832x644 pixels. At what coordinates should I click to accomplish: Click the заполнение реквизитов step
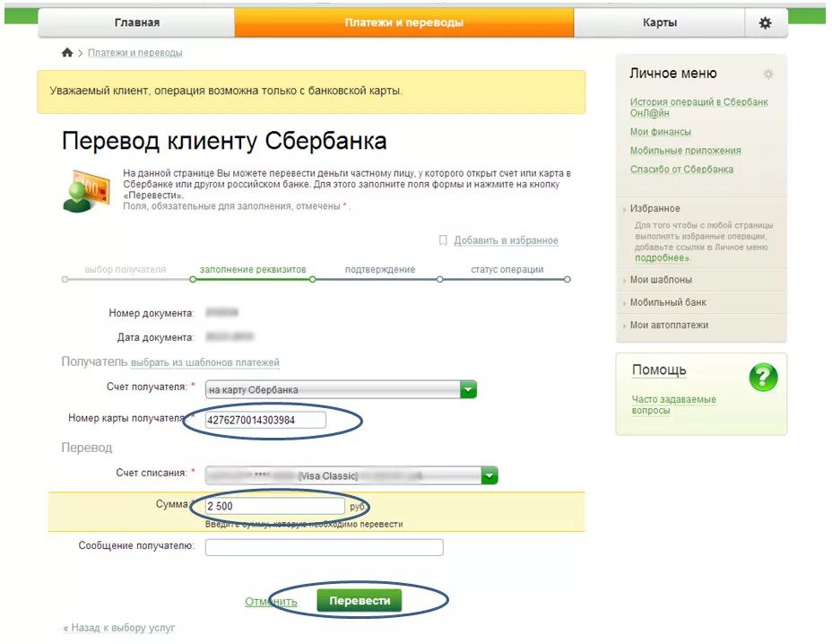(253, 270)
